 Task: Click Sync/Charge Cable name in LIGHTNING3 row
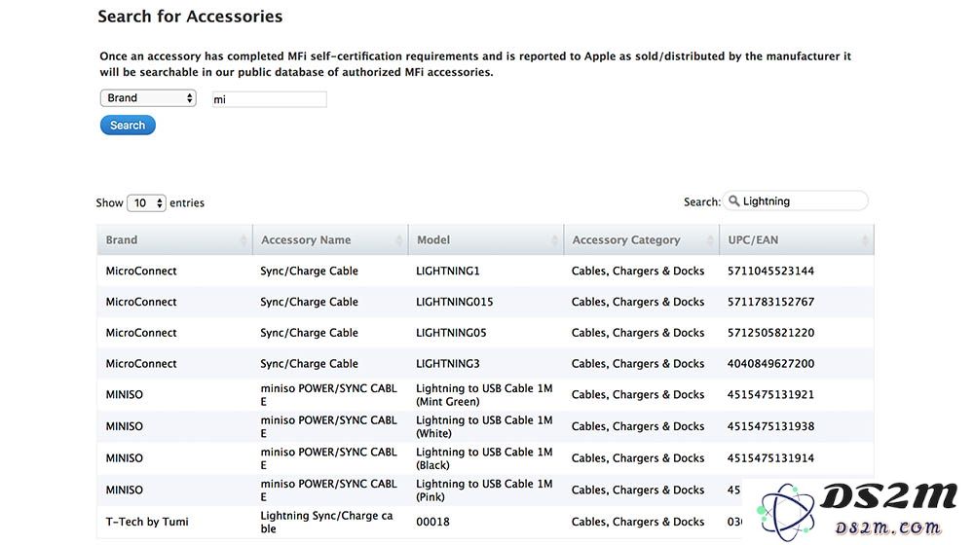pyautogui.click(x=310, y=364)
